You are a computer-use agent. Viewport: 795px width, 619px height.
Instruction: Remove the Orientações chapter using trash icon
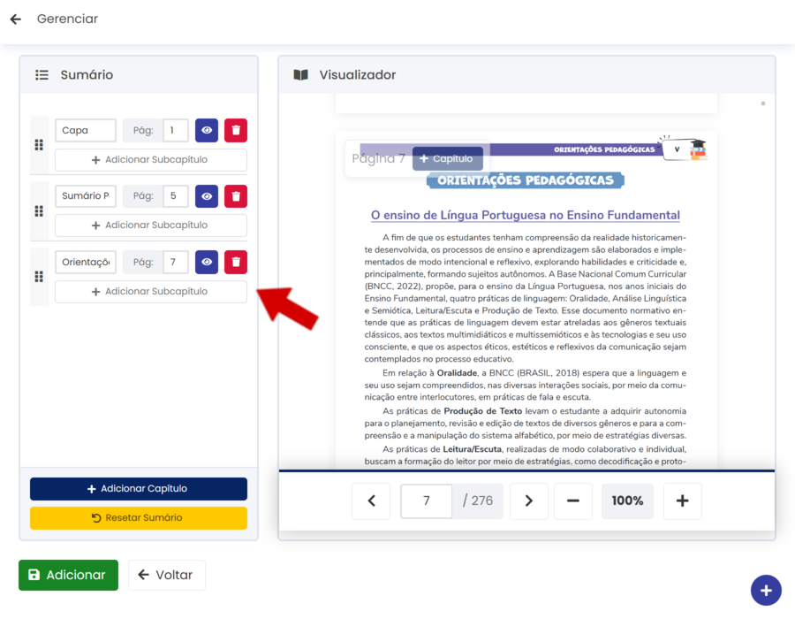pos(236,263)
